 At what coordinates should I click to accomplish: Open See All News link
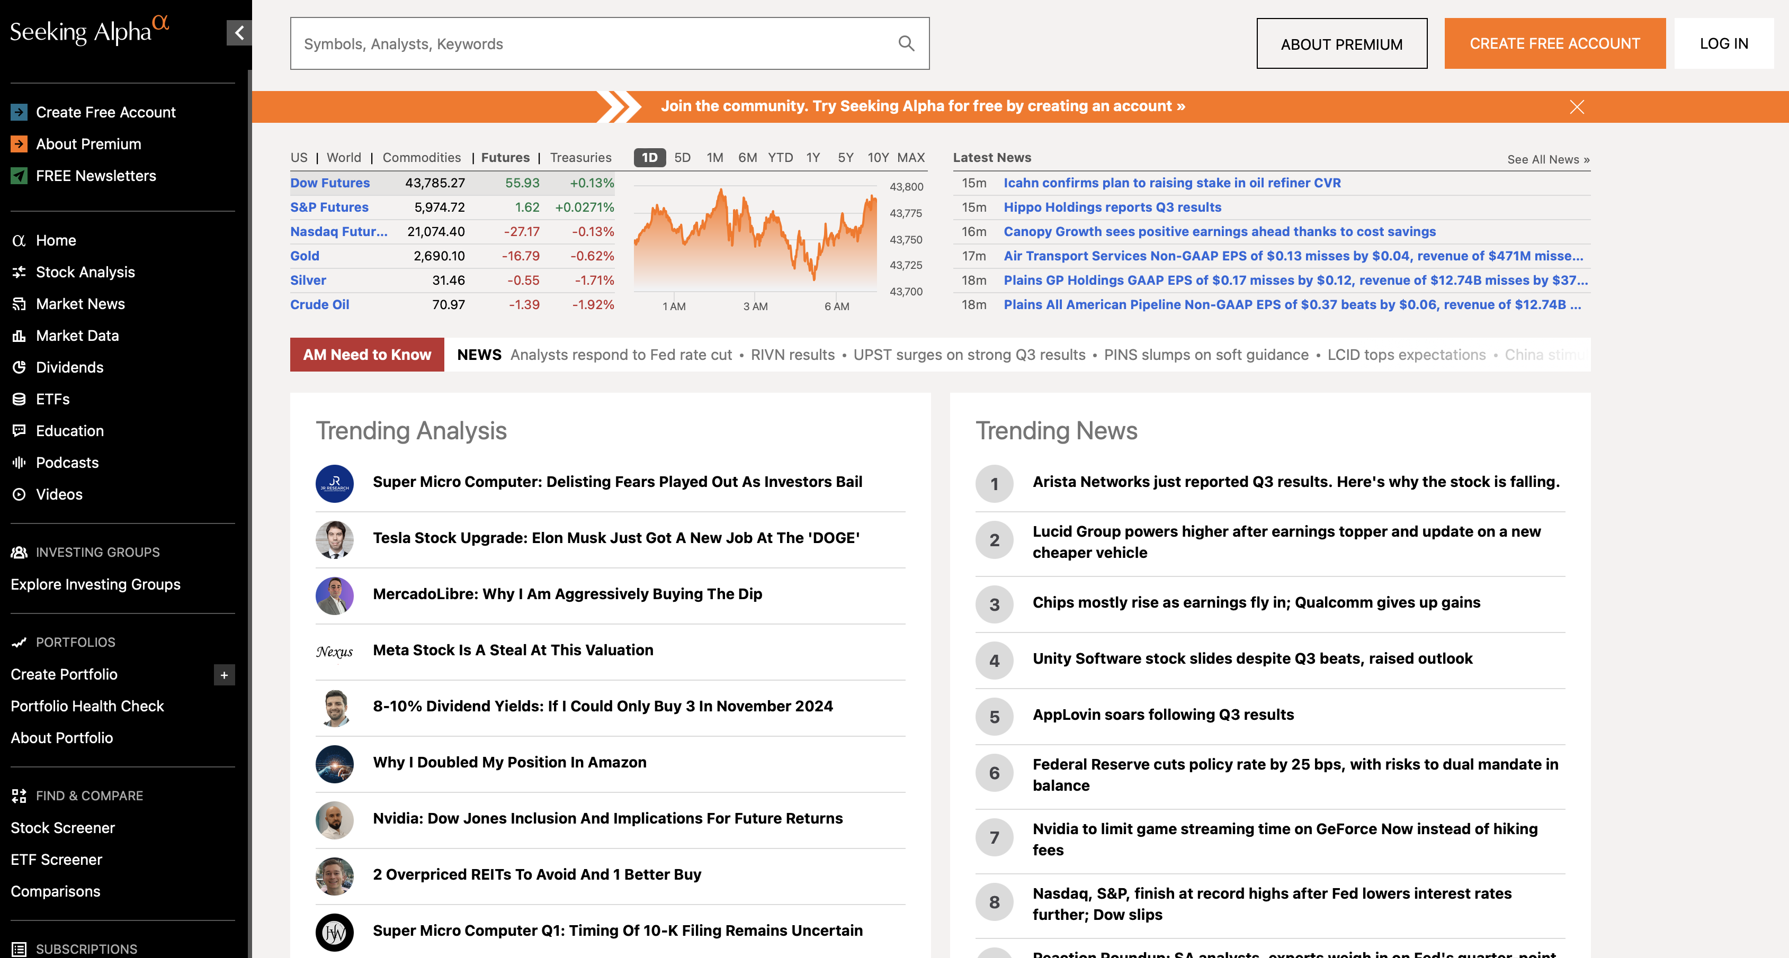[1548, 160]
